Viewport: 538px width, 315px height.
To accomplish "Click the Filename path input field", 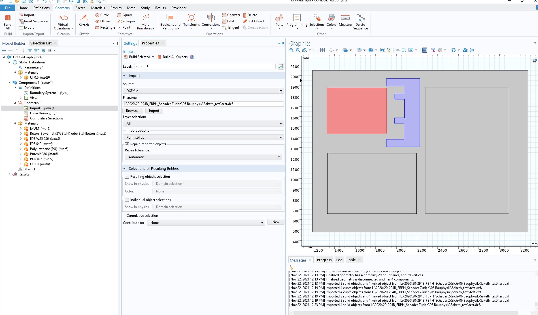I will (203, 104).
